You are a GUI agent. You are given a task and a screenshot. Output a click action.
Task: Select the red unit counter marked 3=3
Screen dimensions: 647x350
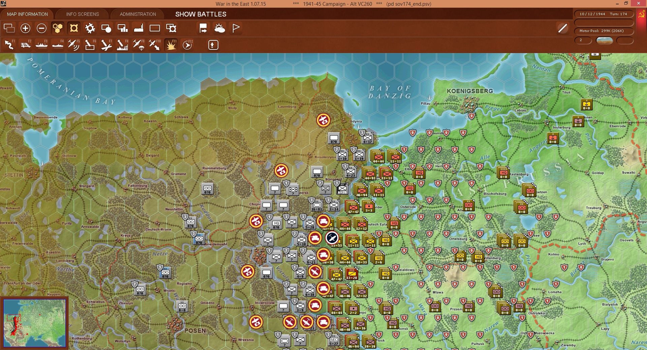pos(369,207)
